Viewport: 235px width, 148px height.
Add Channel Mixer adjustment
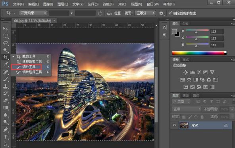(x=209, y=80)
